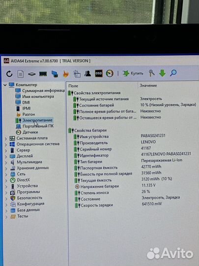Click the network monitors toolbar icon
This screenshot has height=266, width=199.
tap(55, 74)
